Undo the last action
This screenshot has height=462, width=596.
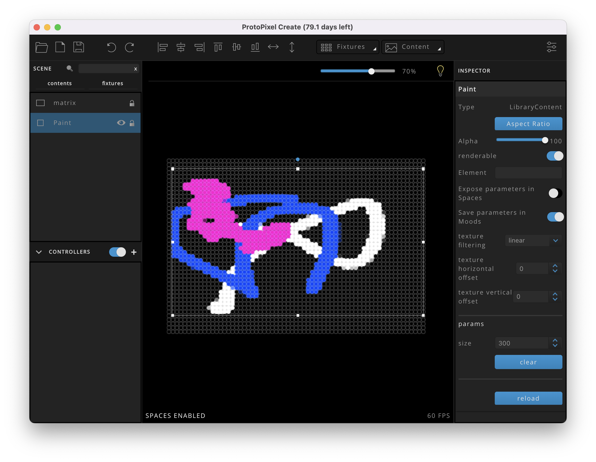(x=111, y=47)
